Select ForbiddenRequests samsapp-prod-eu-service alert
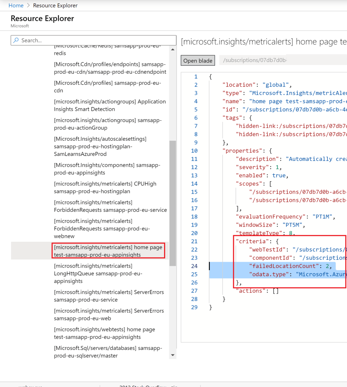 pyautogui.click(x=110, y=206)
